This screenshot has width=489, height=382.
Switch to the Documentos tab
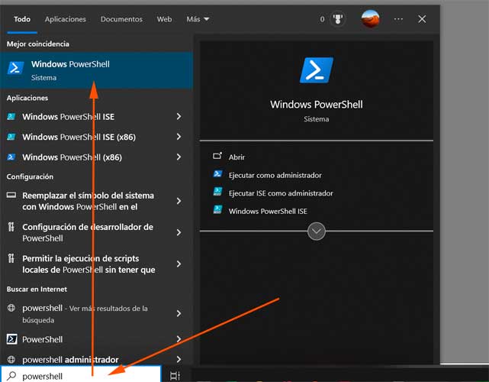pos(121,19)
